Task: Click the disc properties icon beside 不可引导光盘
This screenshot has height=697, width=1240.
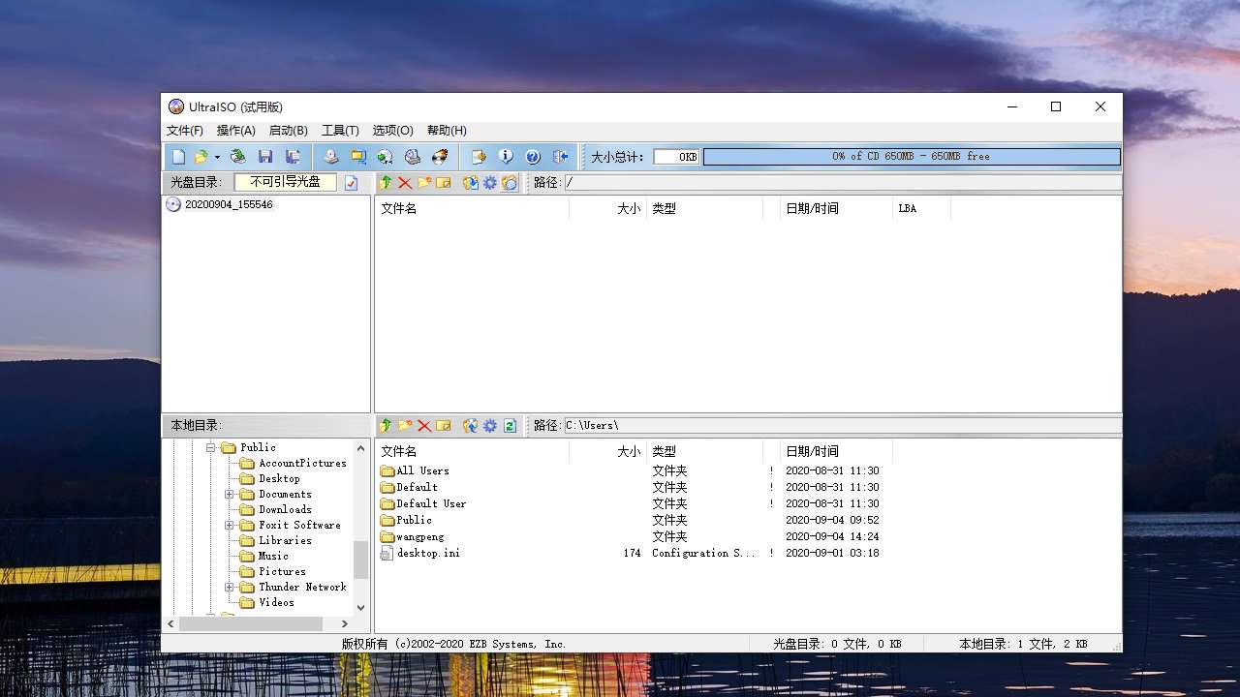Action: [x=352, y=183]
